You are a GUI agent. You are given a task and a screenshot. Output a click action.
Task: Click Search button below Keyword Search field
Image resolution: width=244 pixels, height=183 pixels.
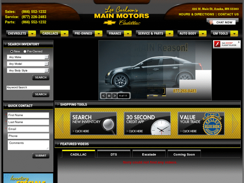41,94
